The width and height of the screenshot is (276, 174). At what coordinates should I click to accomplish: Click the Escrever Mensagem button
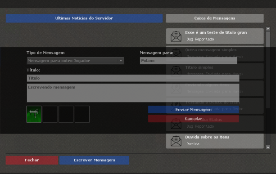(95, 160)
